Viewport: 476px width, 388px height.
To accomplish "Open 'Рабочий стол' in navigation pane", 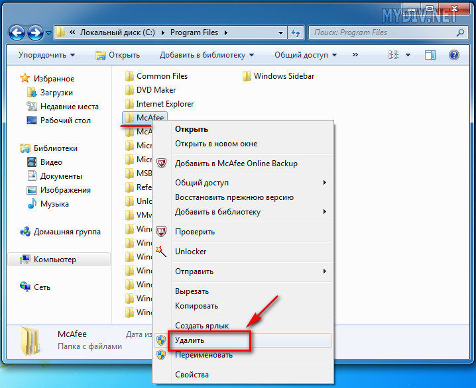I will click(x=58, y=121).
